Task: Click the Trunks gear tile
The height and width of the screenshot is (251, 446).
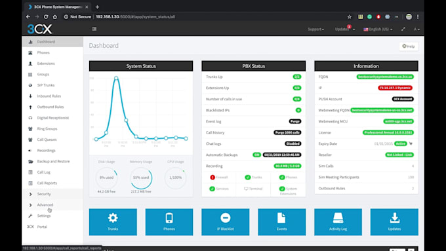Action: (x=113, y=222)
